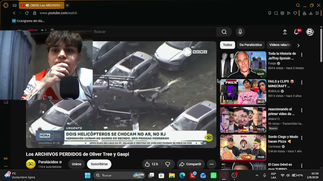Dislike the video

[x=168, y=164]
